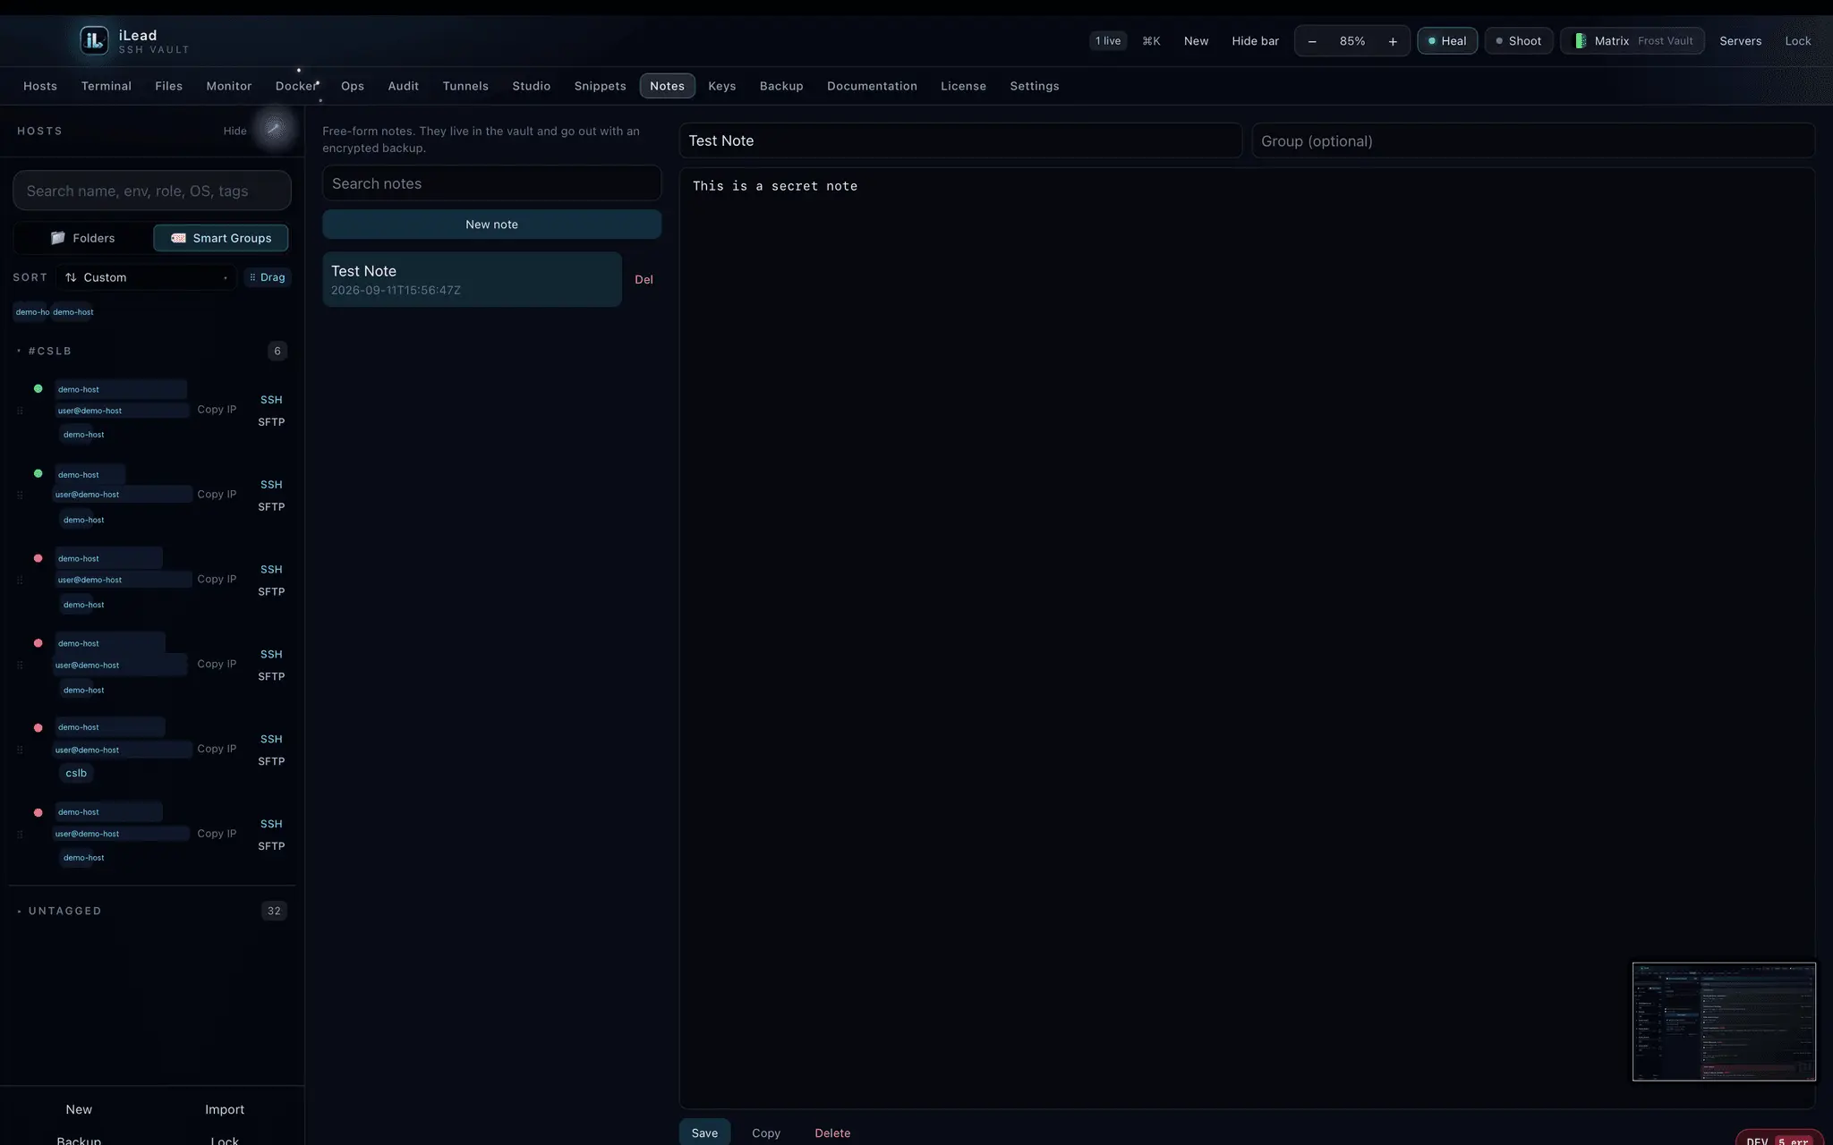Go to the License tab
Image resolution: width=1833 pixels, height=1145 pixels.
point(963,86)
